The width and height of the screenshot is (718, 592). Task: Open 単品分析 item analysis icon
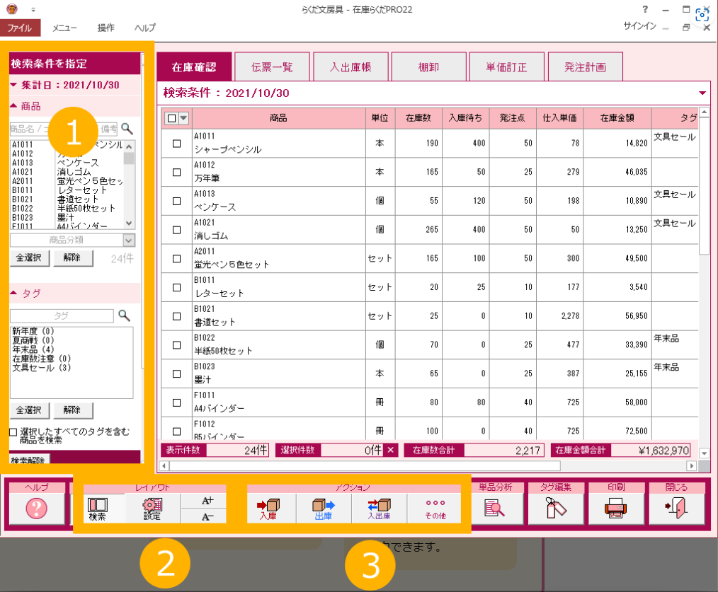click(492, 507)
